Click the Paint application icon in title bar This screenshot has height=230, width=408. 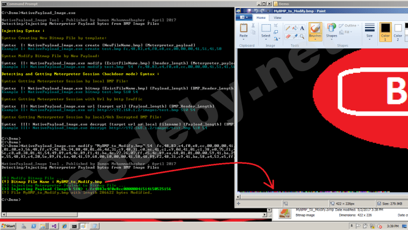(x=238, y=11)
